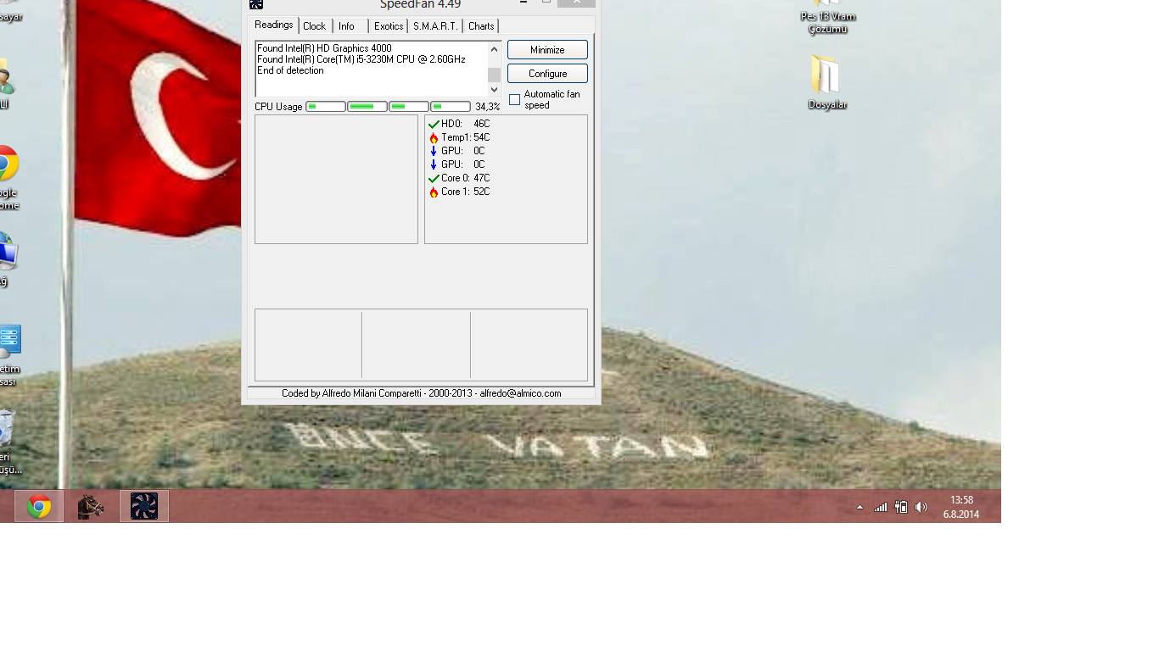This screenshot has width=1159, height=651.
Task: Open the Pes 13 Vram Çözümü folder
Action: click(x=827, y=17)
